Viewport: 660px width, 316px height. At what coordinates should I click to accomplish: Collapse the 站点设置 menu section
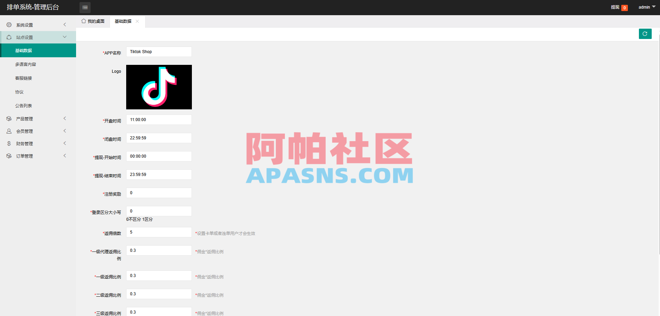pos(64,37)
